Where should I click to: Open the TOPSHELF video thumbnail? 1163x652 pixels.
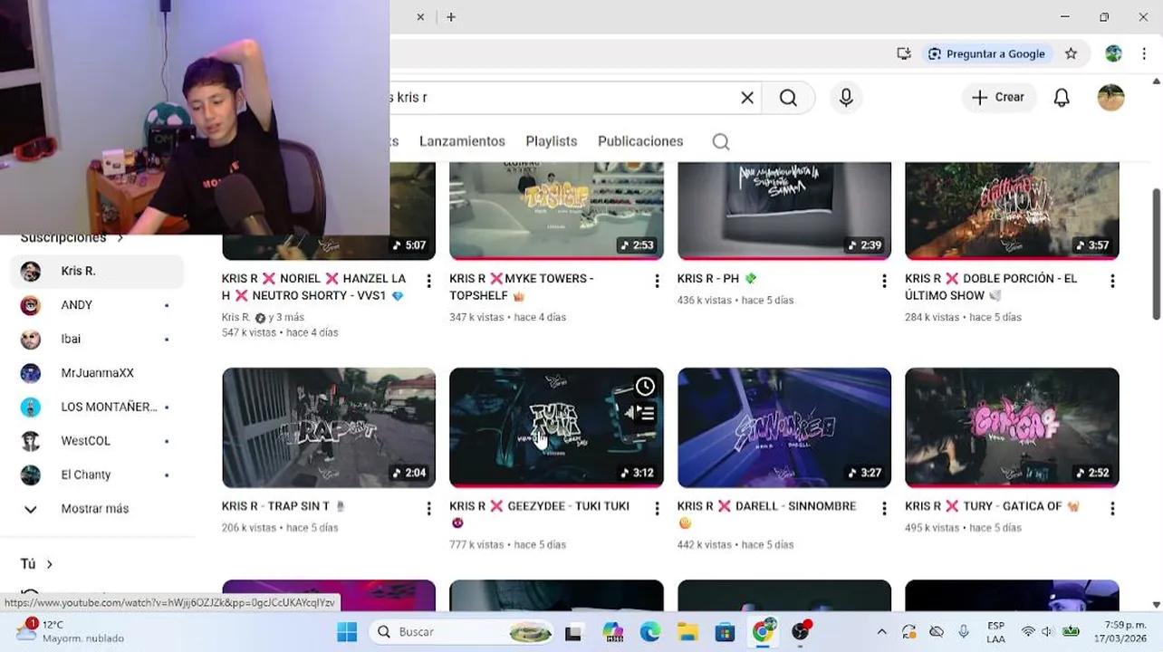point(556,211)
